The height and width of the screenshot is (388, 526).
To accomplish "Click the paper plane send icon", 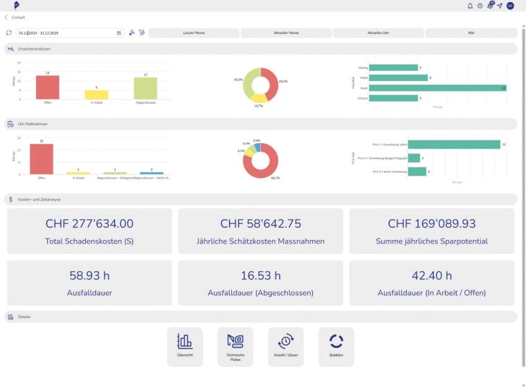I will [500, 6].
